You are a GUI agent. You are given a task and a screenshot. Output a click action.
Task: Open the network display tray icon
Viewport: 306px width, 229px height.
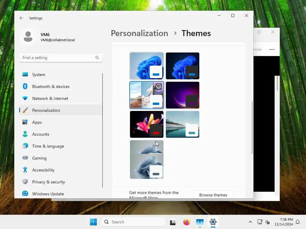(260, 222)
